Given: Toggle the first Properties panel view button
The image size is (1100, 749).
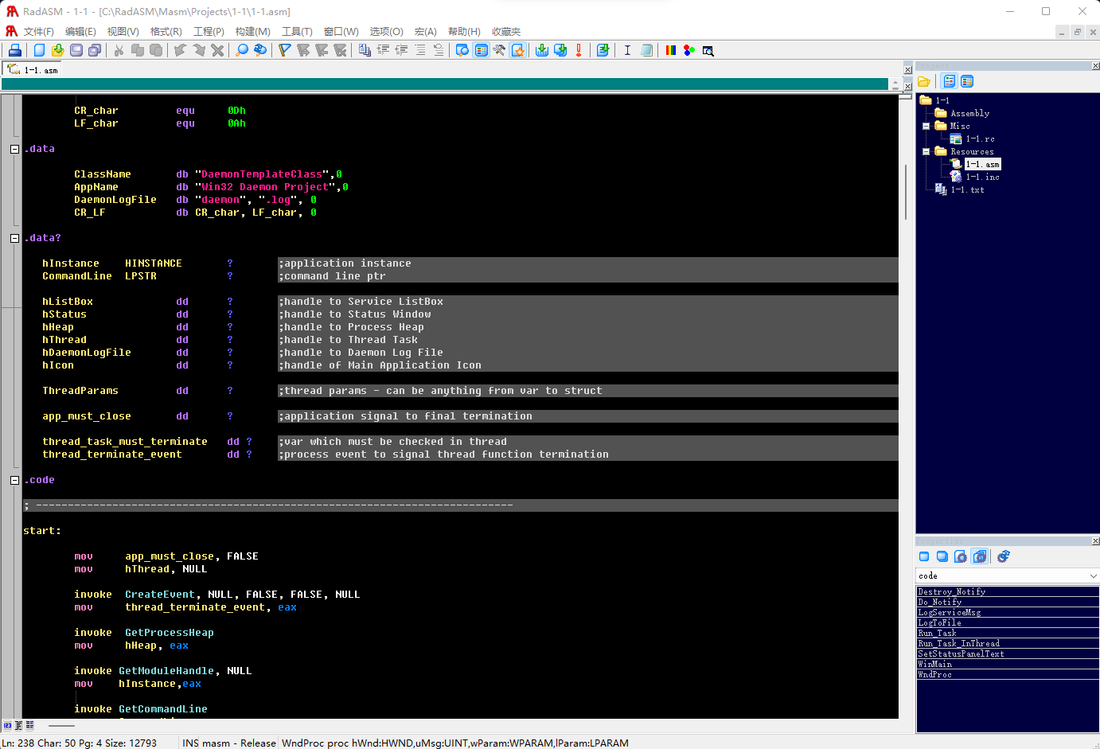Looking at the screenshot, I should [x=924, y=556].
